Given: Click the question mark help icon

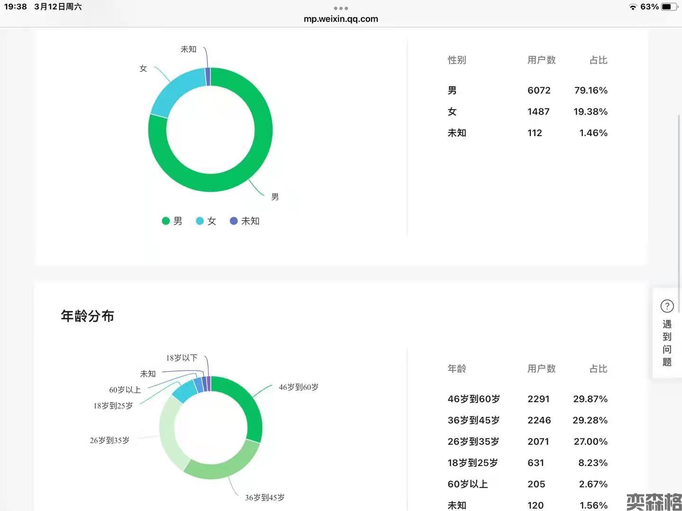Looking at the screenshot, I should 667,306.
